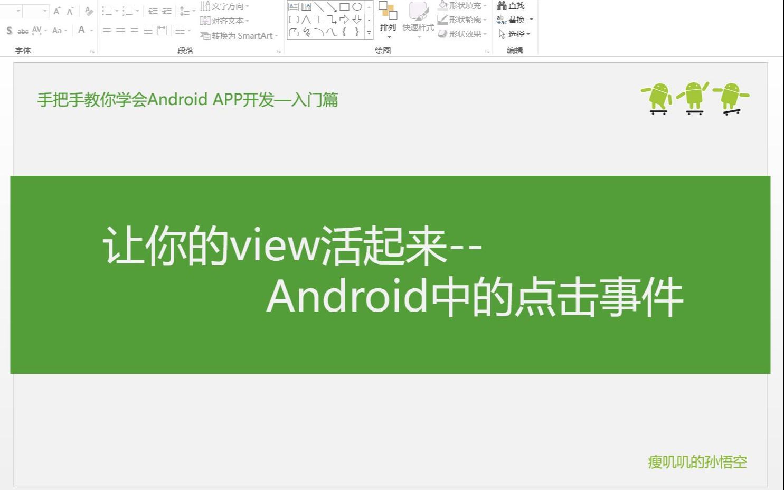This screenshot has width=784, height=490.
Task: Open drawing dialog launcher
Action: pyautogui.click(x=487, y=51)
